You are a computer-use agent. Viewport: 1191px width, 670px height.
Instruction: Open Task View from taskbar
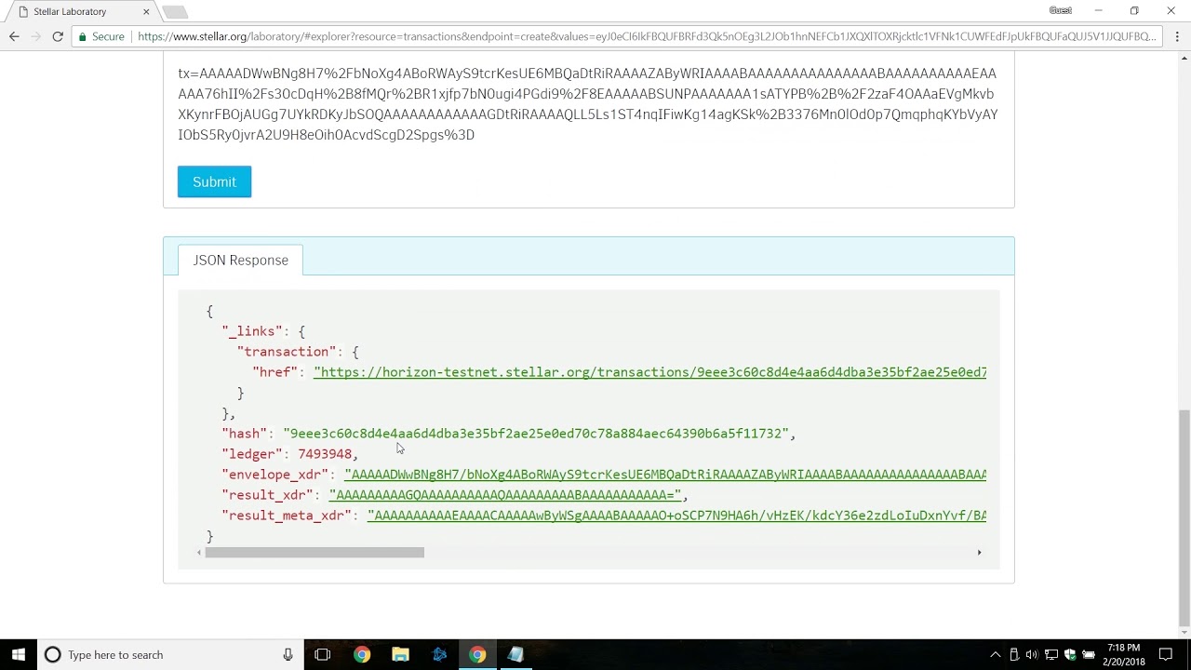[323, 654]
